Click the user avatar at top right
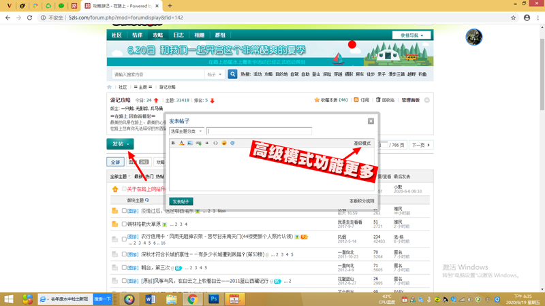Screen dimensions: 545x306 [474, 37]
